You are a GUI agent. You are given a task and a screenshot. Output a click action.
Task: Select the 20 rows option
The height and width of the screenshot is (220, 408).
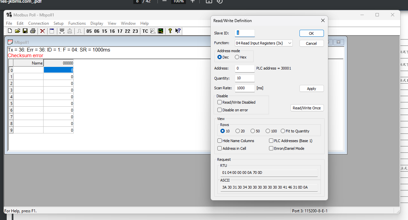tap(240, 131)
